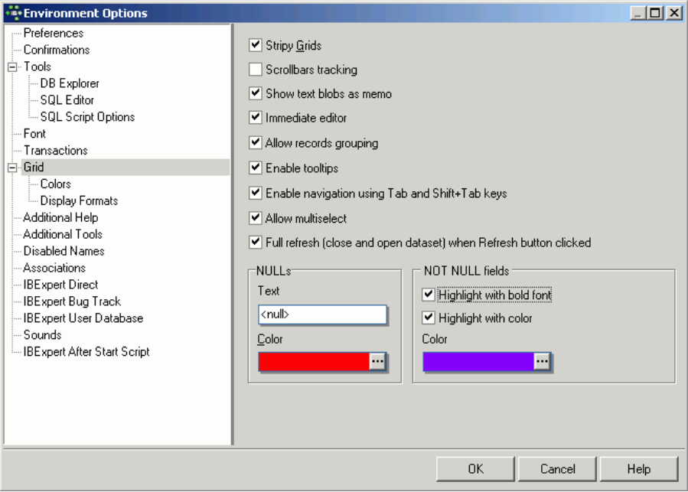Toggle Show text blobs as memo
The height and width of the screenshot is (492, 688).
tap(255, 93)
